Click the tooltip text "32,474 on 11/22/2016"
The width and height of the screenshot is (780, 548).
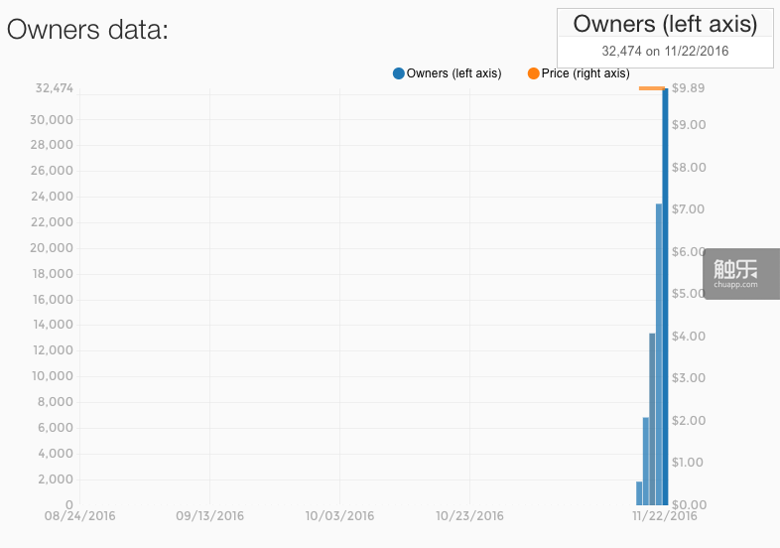point(665,51)
